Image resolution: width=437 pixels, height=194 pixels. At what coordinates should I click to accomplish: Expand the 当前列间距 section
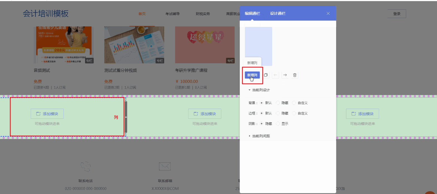[x=259, y=136]
